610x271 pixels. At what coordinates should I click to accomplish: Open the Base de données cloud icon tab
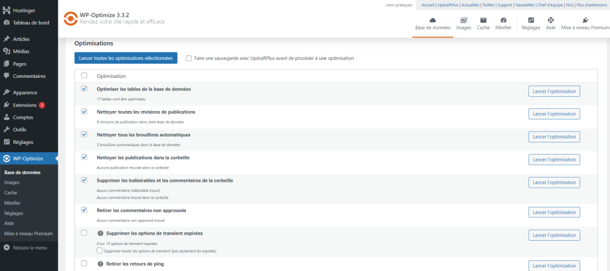[432, 20]
